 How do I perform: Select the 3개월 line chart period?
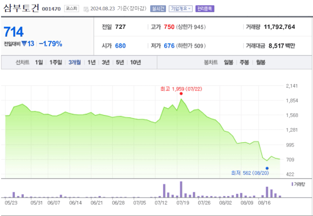pos(75,63)
